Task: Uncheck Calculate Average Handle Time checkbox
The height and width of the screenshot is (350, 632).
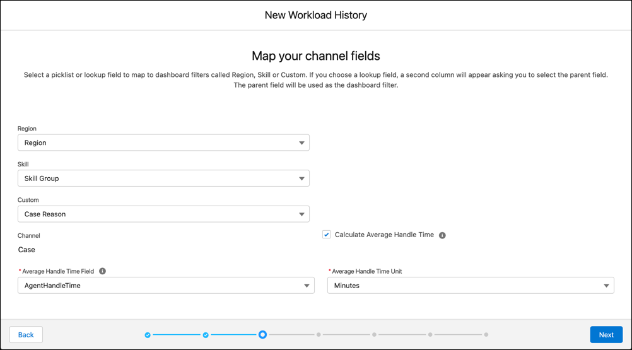Action: (327, 235)
